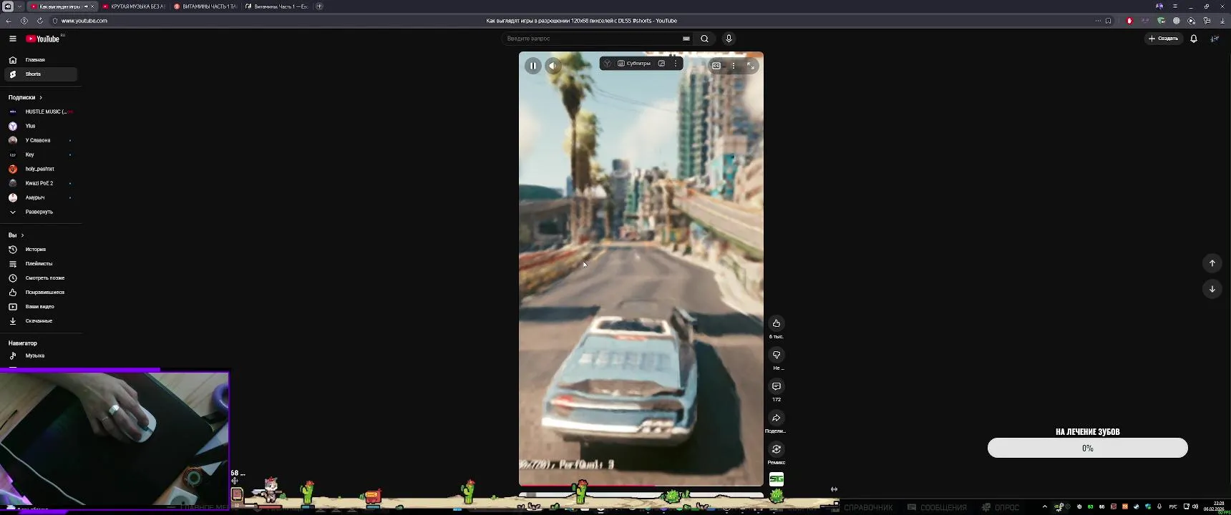Open У Славона channel subscription
The width and height of the screenshot is (1231, 515).
[41, 140]
